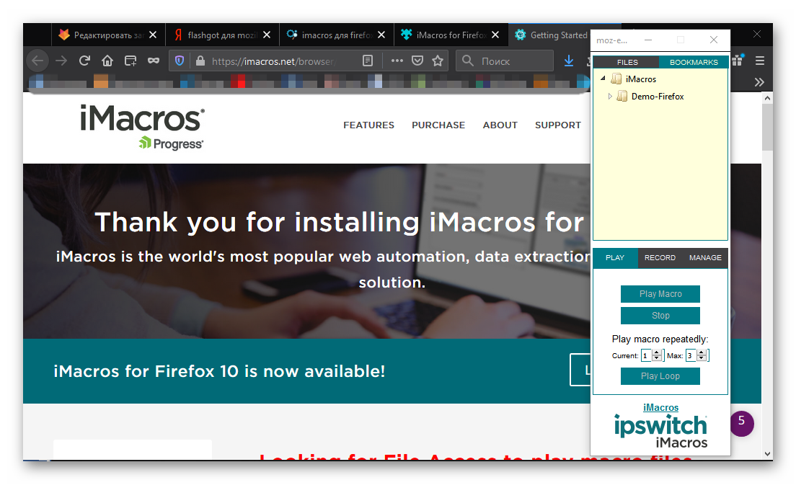This screenshot has width=796, height=498.
Task: Open the Firefox hamburger menu
Action: pos(760,61)
